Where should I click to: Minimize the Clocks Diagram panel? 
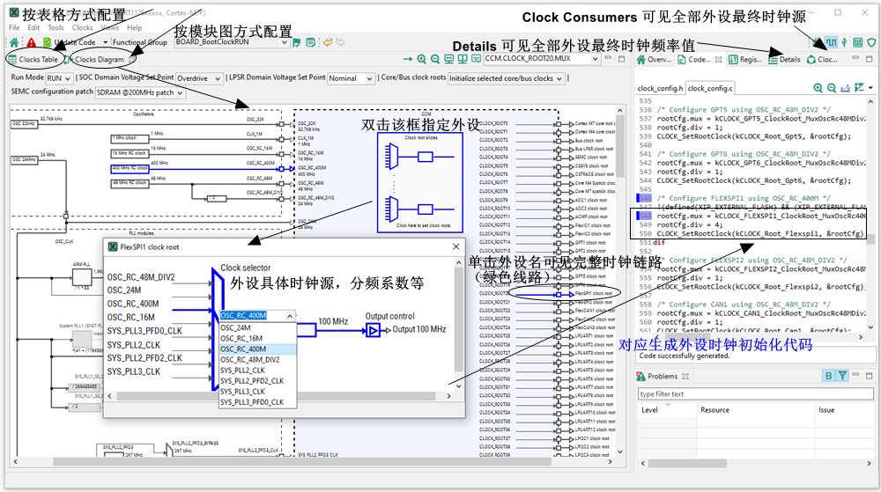pyautogui.click(x=609, y=58)
